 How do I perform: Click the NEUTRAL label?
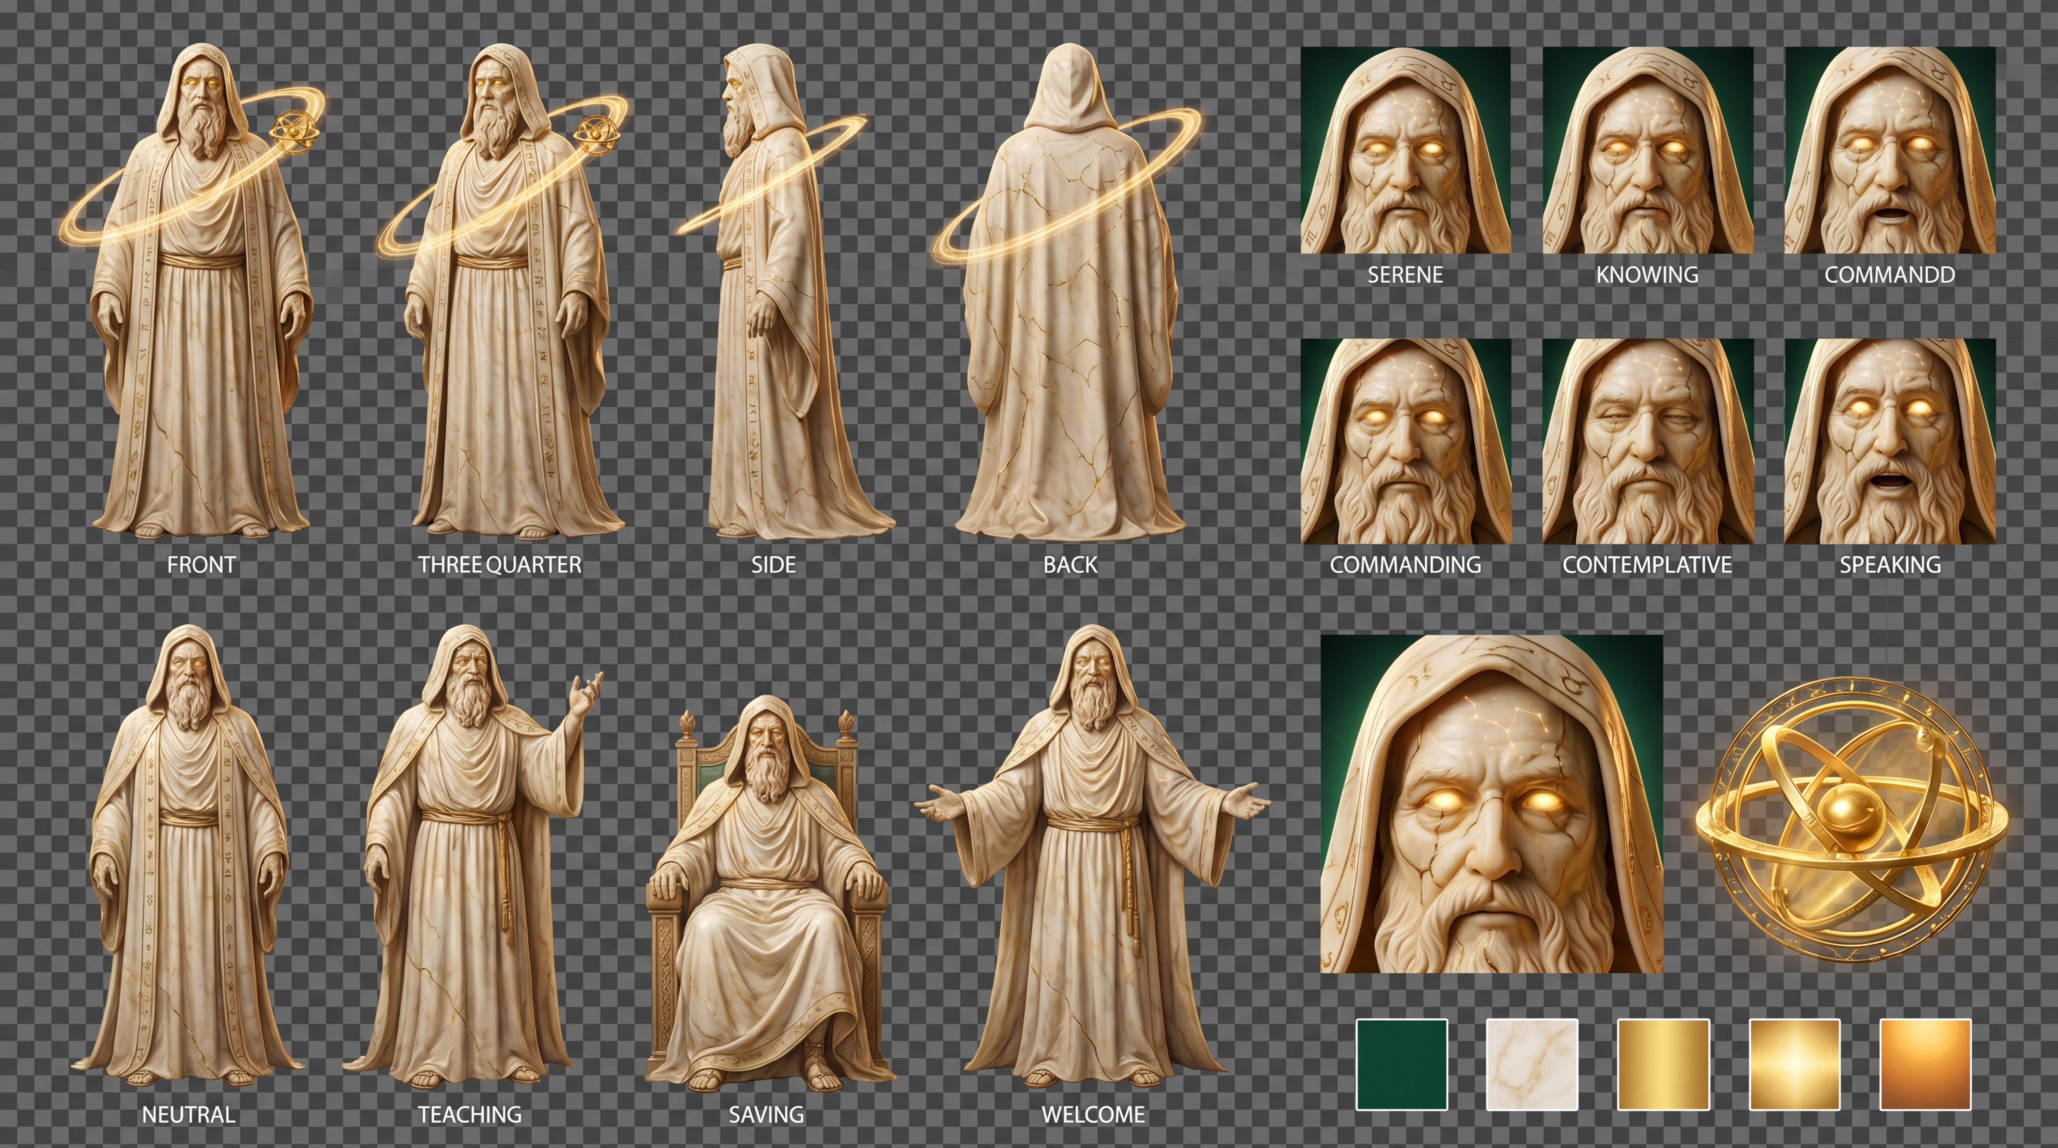coord(188,1114)
